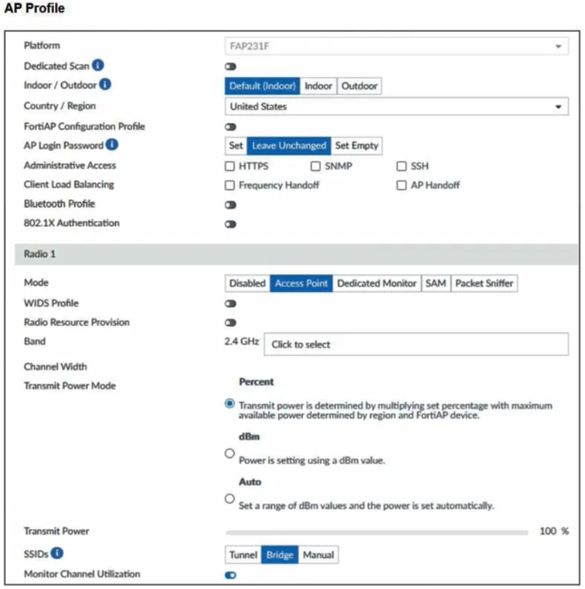
Task: Click the Transmit Power 100 value
Action: 548,531
